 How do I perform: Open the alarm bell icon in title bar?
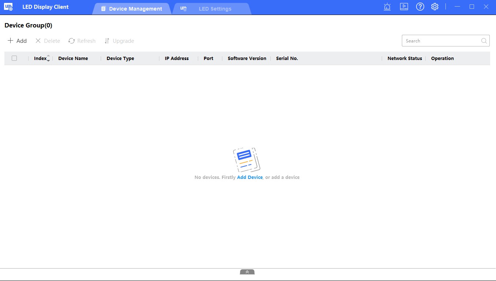coord(387,7)
